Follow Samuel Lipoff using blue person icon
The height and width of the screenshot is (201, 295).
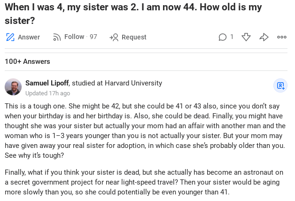pyautogui.click(x=280, y=85)
